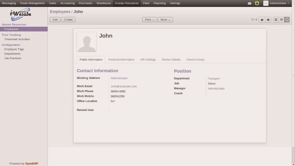Go to previous employee record arrow

pos(262,20)
